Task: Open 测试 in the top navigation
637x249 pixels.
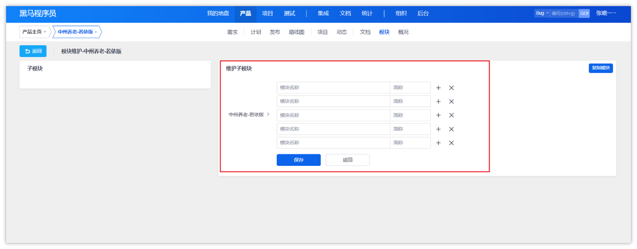Action: (289, 13)
